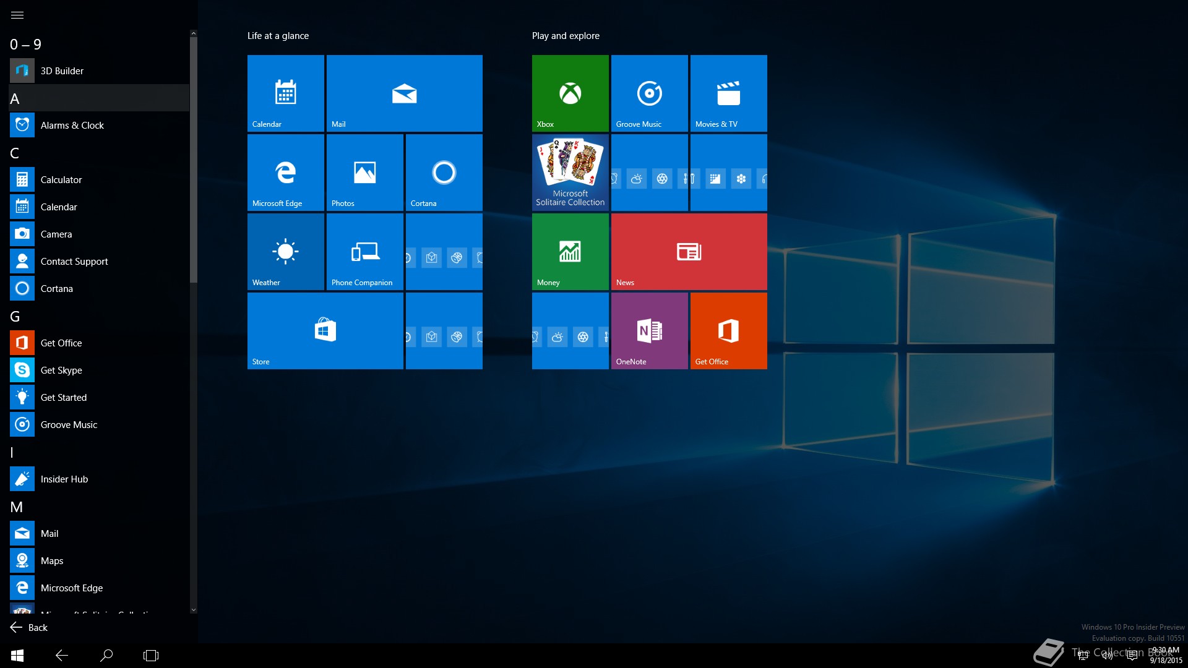Launch Get Skype
1188x668 pixels.
click(x=100, y=370)
